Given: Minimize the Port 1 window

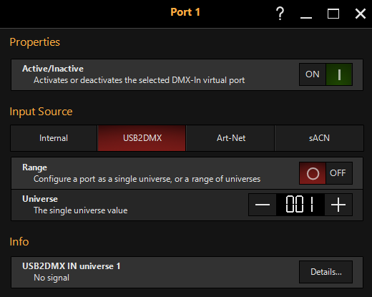Looking at the screenshot, I should coord(306,14).
